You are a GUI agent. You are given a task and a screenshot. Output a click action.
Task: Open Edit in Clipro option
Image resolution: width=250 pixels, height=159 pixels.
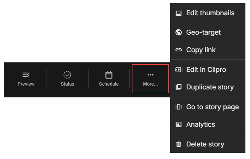(x=208, y=70)
